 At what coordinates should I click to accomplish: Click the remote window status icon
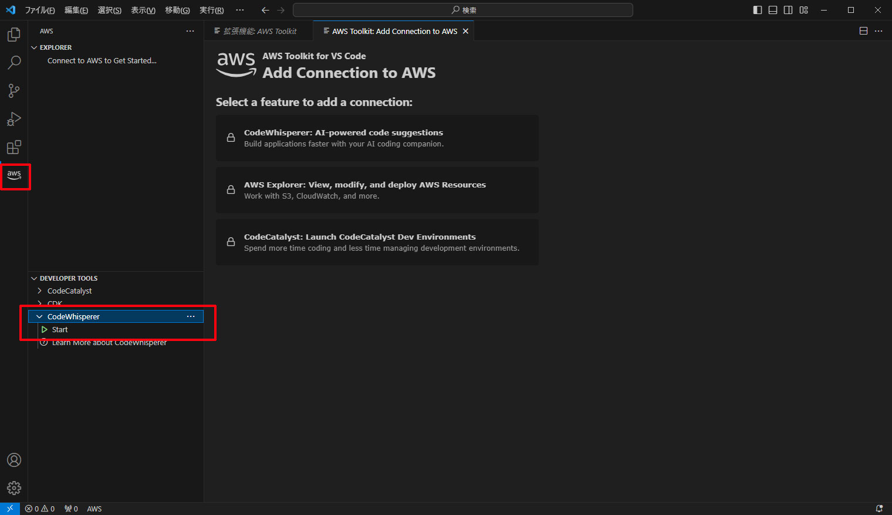coord(10,509)
